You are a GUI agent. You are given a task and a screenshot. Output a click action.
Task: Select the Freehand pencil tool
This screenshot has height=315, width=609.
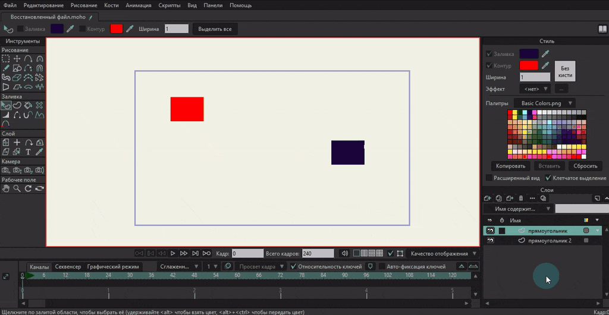(5, 68)
